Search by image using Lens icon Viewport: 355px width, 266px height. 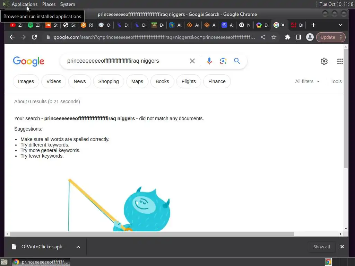coord(223,61)
